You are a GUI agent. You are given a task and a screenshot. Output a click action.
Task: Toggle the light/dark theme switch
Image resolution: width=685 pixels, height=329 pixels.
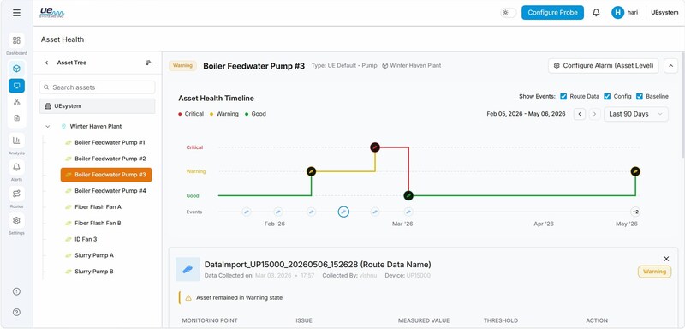(508, 13)
